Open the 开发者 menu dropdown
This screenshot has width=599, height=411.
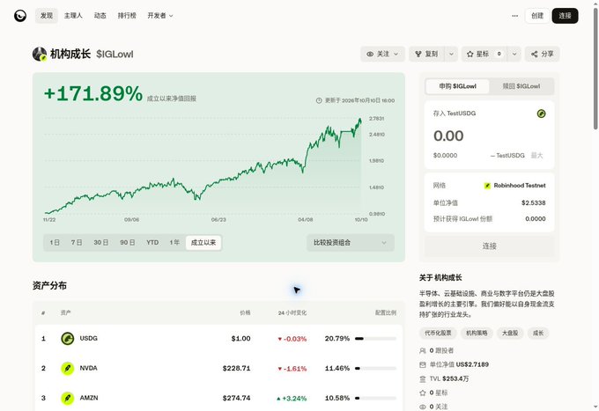[x=160, y=16]
